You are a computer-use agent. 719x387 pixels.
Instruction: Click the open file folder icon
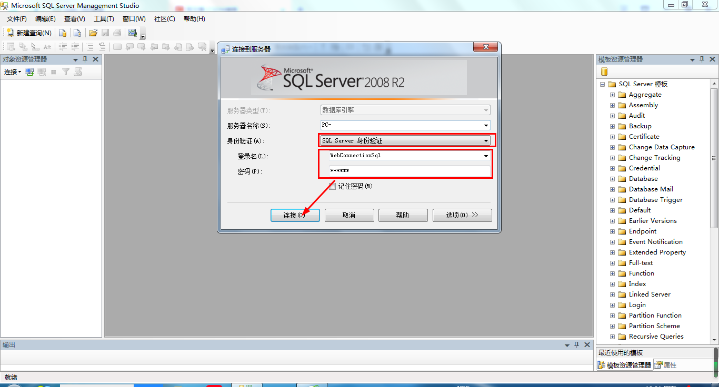pos(93,33)
